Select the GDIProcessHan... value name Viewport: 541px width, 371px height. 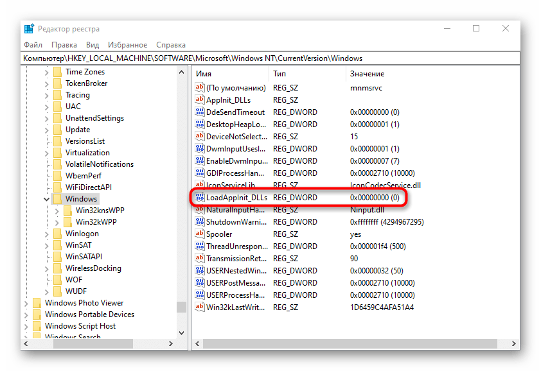(235, 173)
